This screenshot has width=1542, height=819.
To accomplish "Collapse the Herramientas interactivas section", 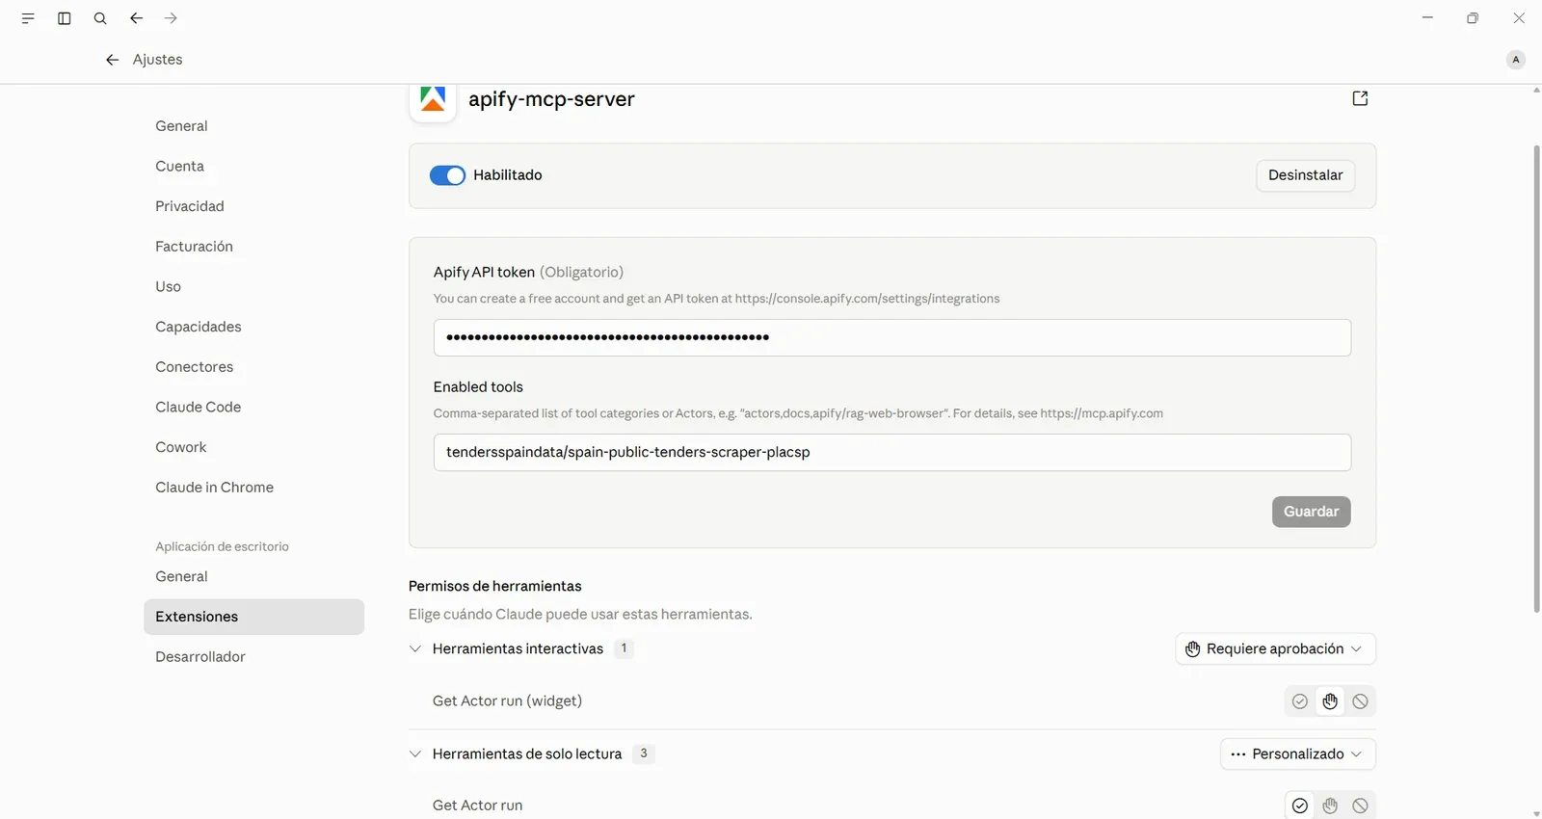I will coord(415,648).
